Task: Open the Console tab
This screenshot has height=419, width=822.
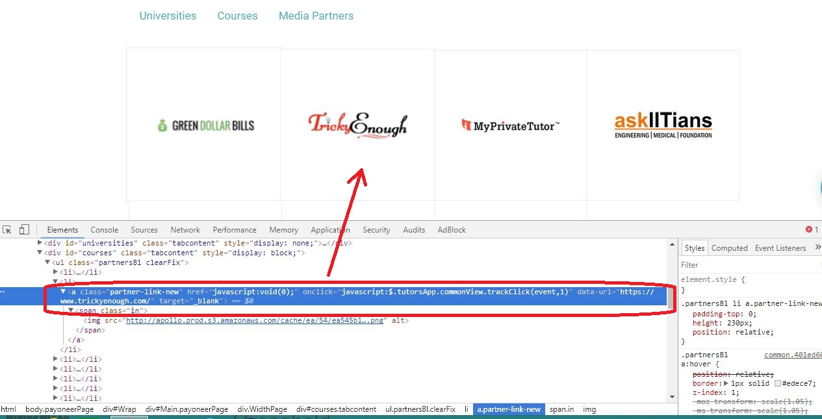Action: pos(105,230)
